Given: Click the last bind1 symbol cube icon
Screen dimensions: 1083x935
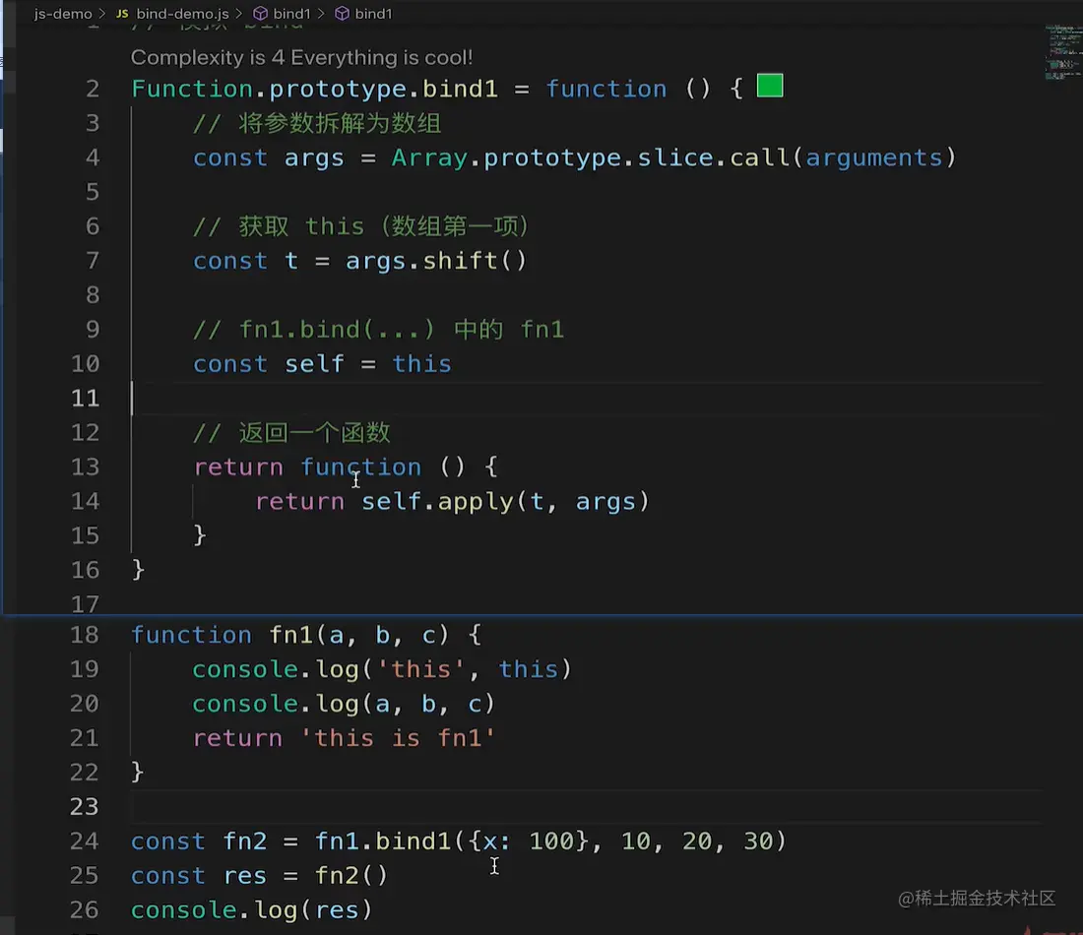Looking at the screenshot, I should pyautogui.click(x=342, y=14).
